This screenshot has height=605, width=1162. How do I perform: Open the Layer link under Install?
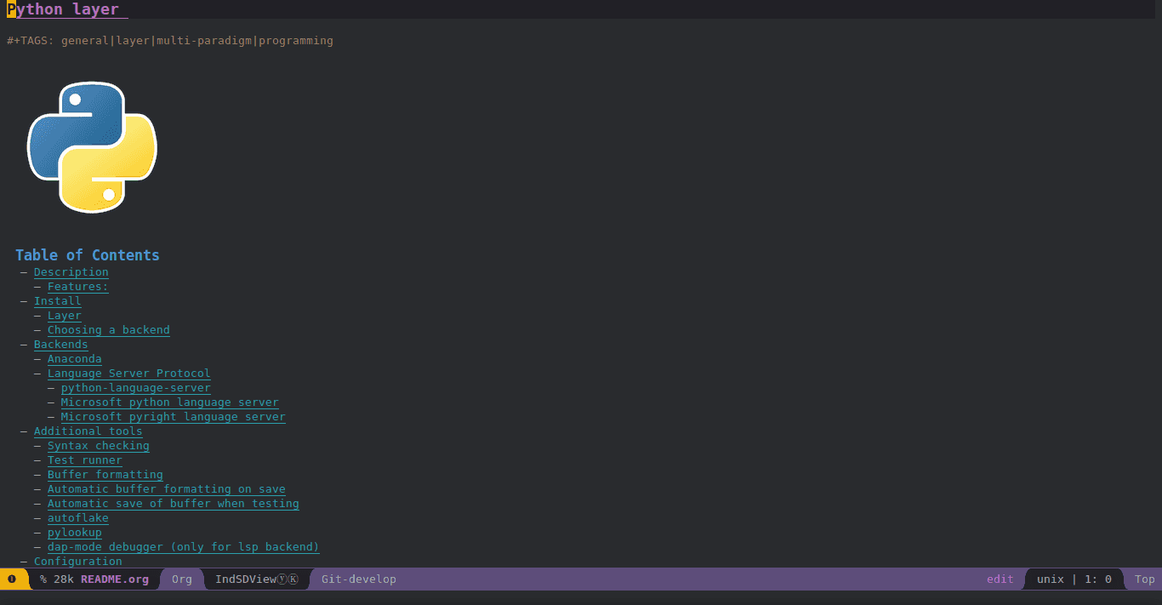tap(65, 316)
